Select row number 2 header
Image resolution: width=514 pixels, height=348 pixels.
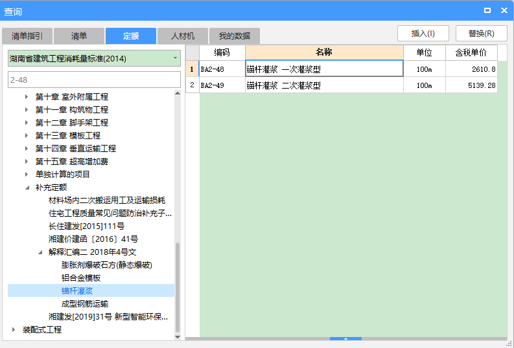pos(192,85)
